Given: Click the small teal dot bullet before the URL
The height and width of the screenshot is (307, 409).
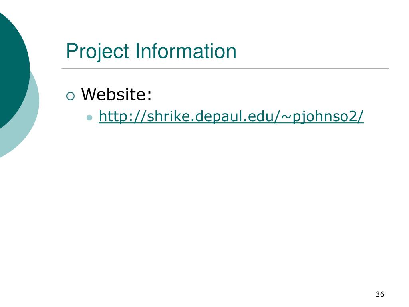Looking at the screenshot, I should pos(89,118).
